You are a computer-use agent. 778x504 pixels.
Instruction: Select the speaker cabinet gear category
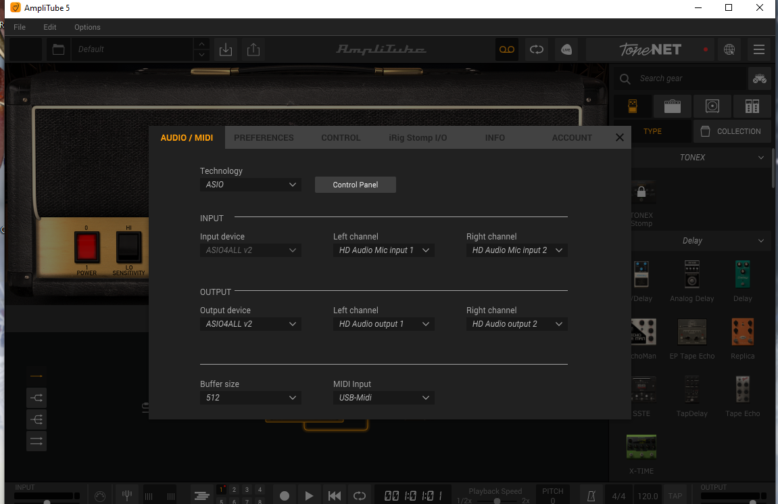(712, 106)
